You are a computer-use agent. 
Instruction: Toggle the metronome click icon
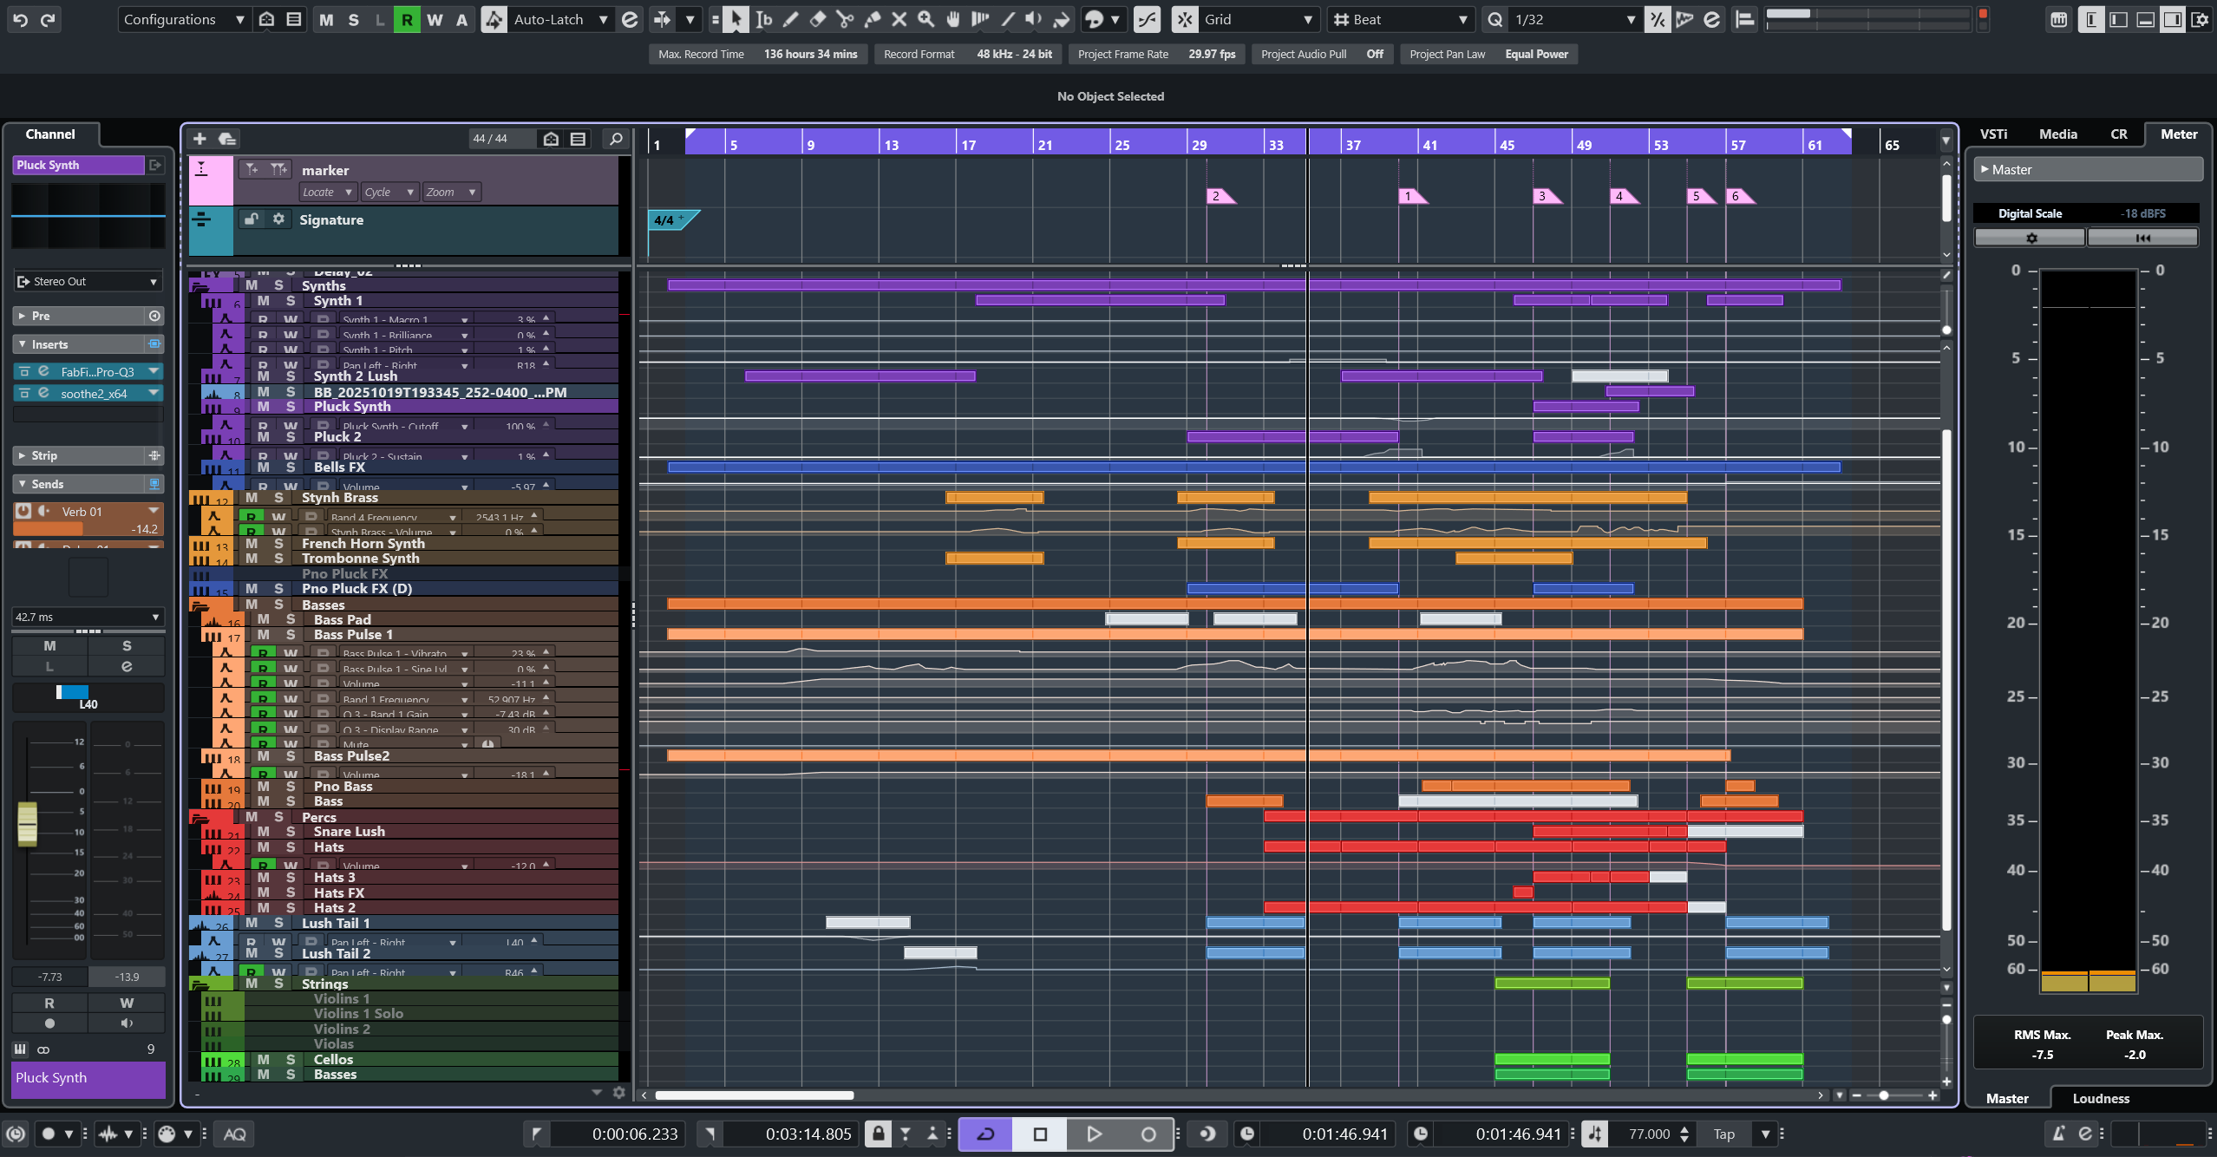click(2058, 1134)
